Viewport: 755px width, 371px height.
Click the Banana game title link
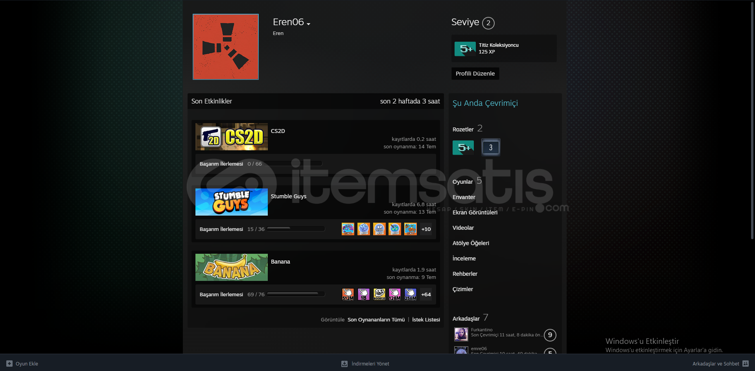point(280,262)
